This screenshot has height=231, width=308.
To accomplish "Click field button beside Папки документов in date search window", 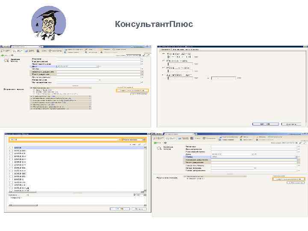I will pos(142,83).
